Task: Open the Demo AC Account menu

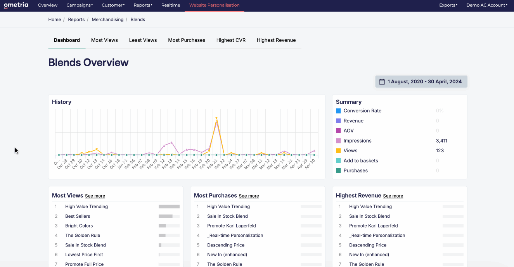Action: [487, 5]
